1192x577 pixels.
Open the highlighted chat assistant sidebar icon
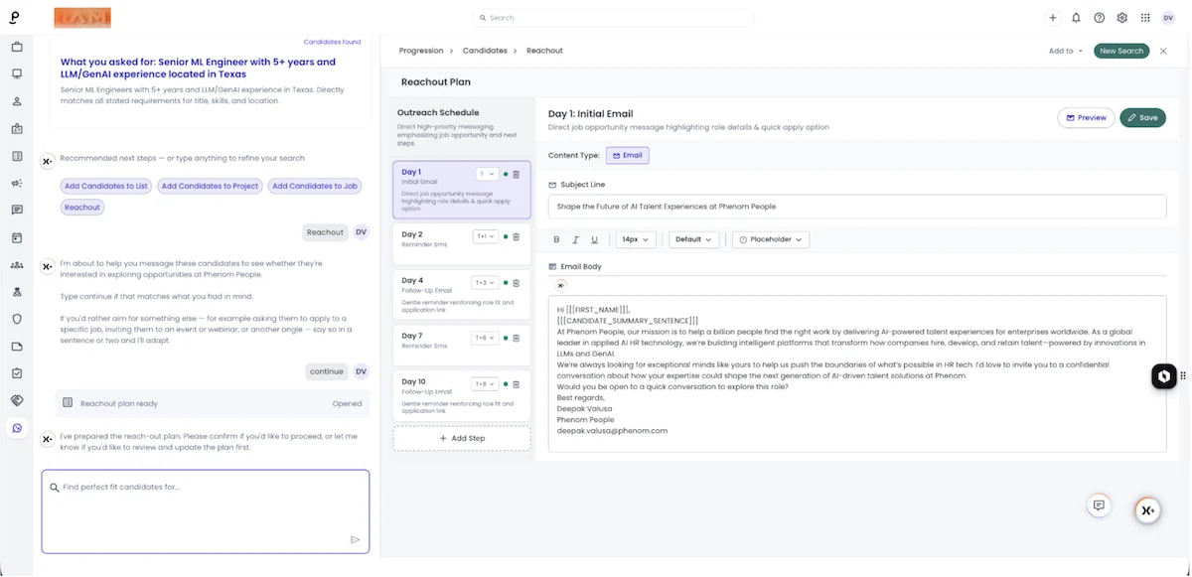point(17,428)
